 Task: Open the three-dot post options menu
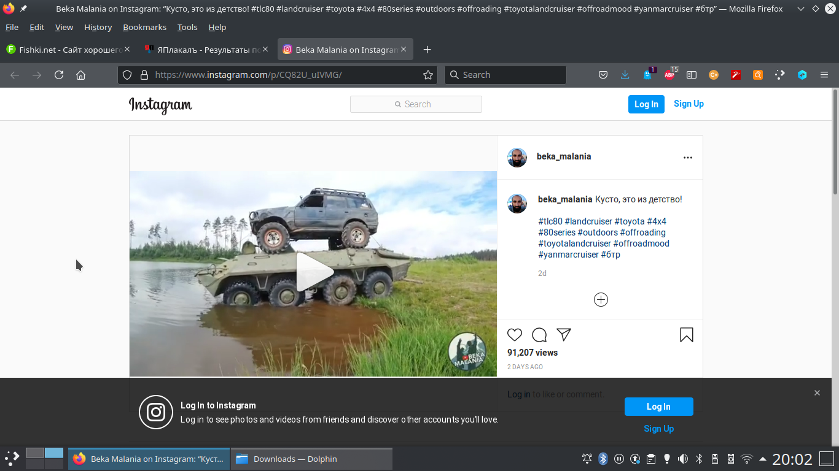pos(687,158)
